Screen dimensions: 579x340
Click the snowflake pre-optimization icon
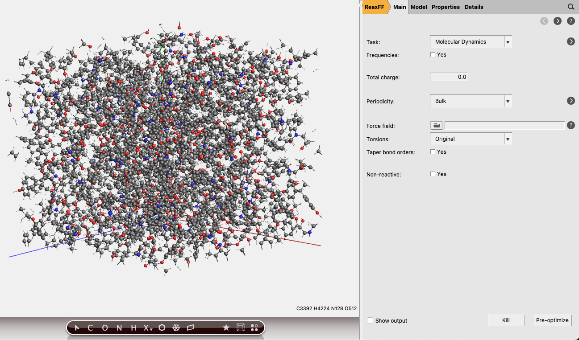pos(176,328)
